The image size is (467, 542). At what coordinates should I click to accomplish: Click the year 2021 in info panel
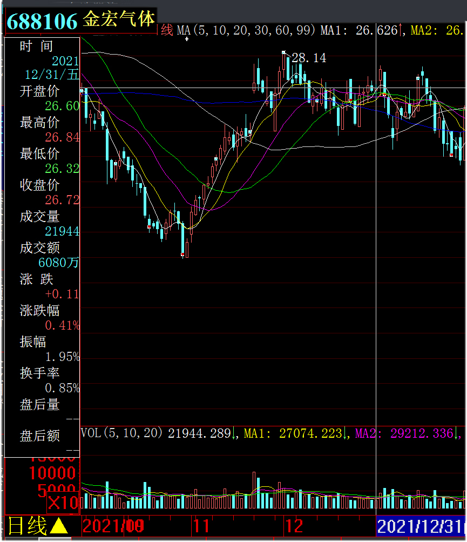pos(66,61)
